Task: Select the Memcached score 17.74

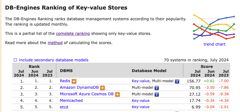Action: (x=195, y=101)
